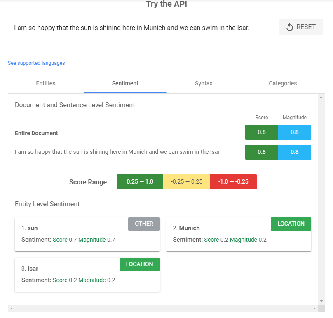Image resolution: width=333 pixels, height=318 pixels.
Task: Select the Sentiment tab
Action: [x=125, y=83]
